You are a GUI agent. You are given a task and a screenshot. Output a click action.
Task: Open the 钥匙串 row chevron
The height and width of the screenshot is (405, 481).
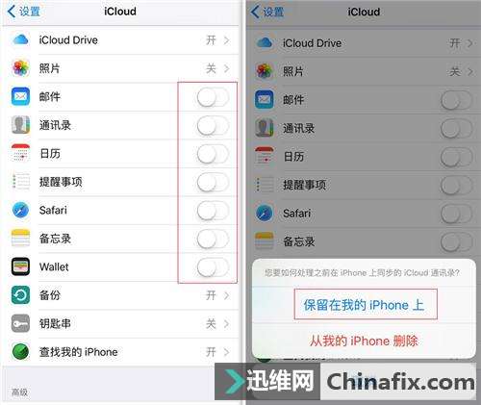coord(227,324)
